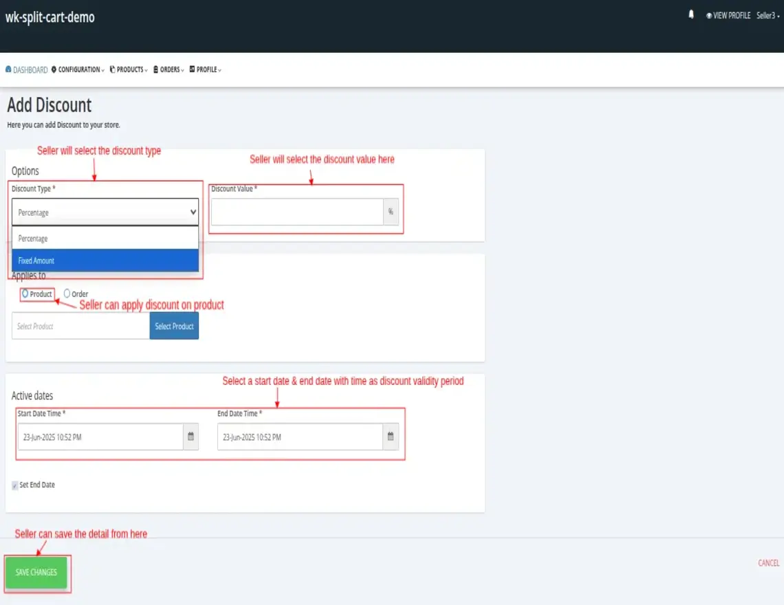
Task: Click the Start Date Time field
Action: tap(100, 437)
